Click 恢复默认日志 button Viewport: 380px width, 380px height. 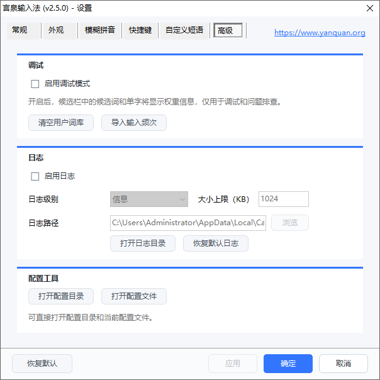(x=216, y=243)
